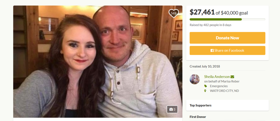
Task: Click the Facebook logo in share button
Action: point(212,51)
